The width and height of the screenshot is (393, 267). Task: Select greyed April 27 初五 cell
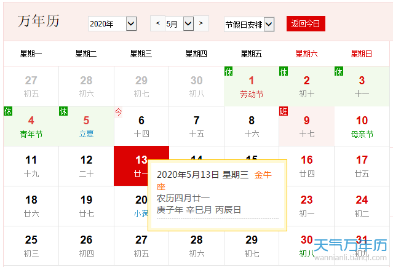pos(31,86)
